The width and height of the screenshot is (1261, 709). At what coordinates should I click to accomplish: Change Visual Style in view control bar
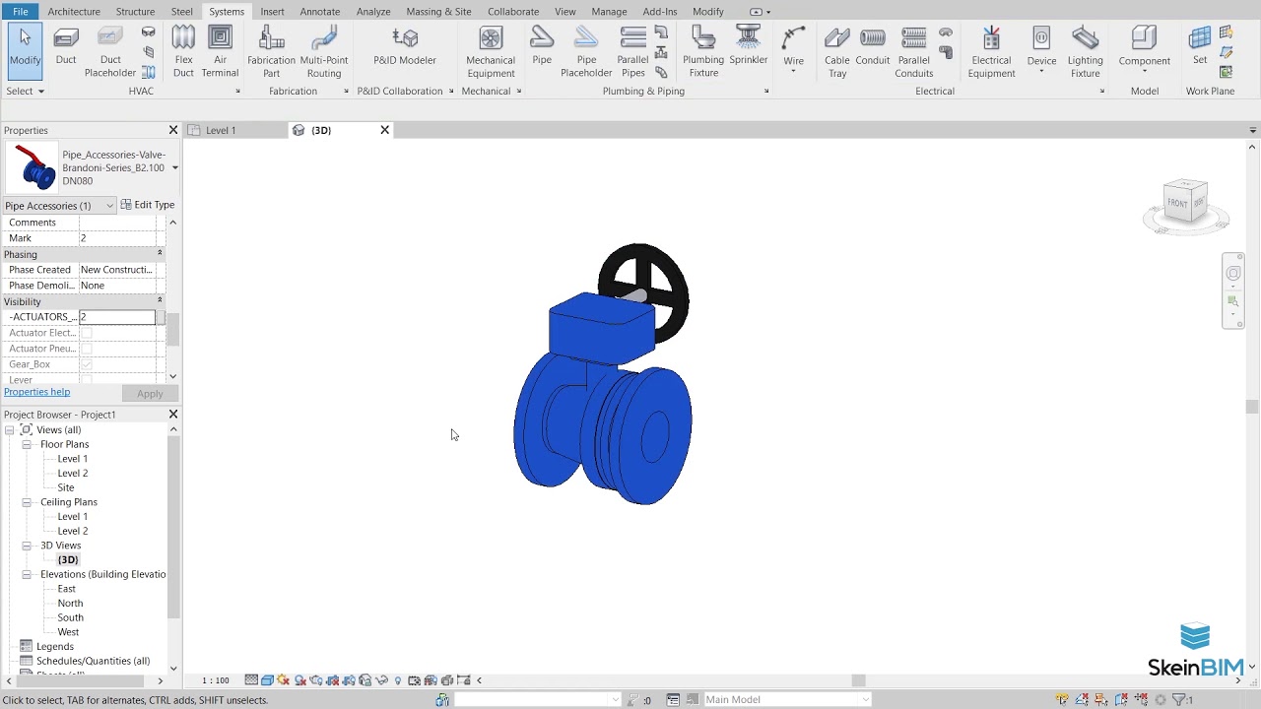(267, 680)
